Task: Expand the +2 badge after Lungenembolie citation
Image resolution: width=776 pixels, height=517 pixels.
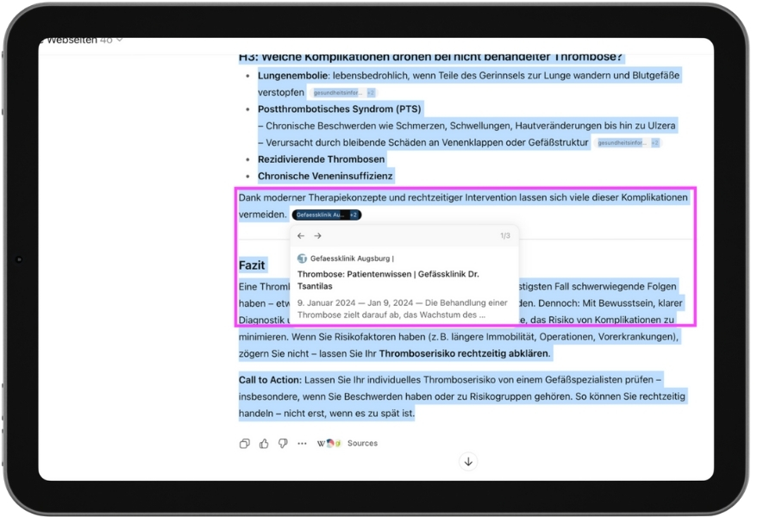Action: tap(371, 93)
